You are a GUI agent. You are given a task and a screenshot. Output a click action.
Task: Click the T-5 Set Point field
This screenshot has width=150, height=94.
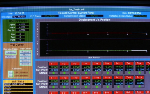[x=97, y=70]
